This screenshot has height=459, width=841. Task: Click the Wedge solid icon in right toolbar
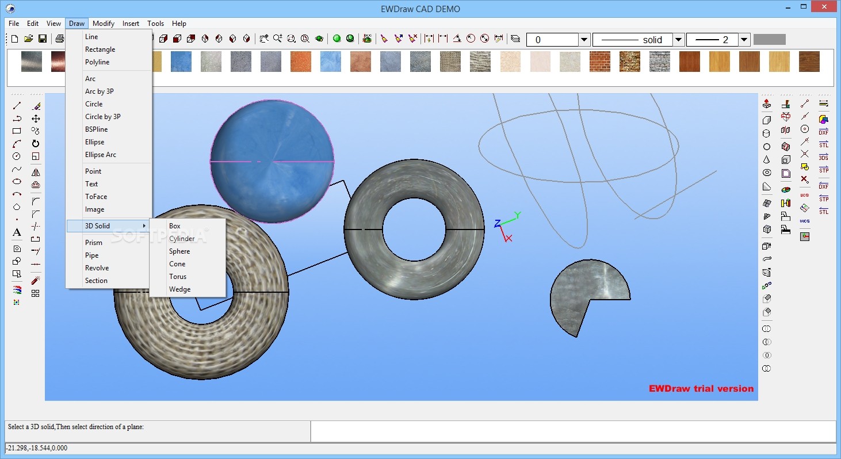(767, 186)
